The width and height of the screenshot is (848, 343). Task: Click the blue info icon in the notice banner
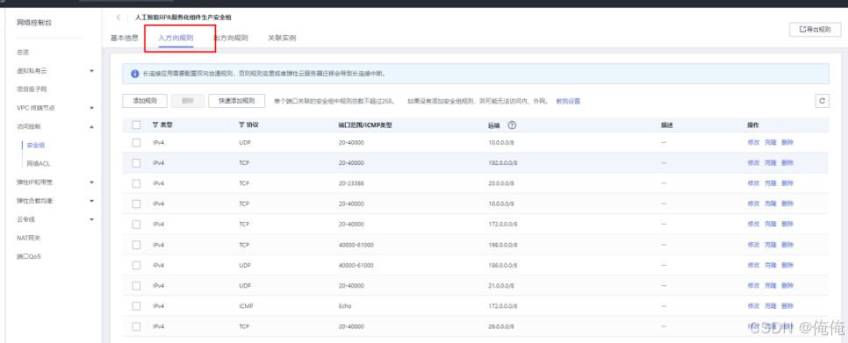click(134, 74)
